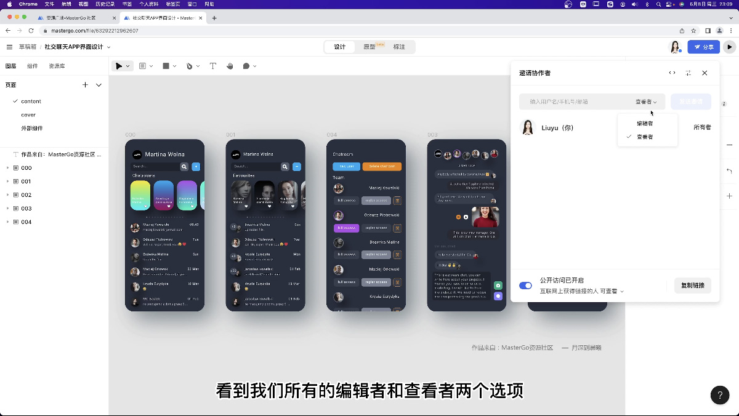739x416 pixels.
Task: Click the 分享 share button
Action: pyautogui.click(x=703, y=47)
